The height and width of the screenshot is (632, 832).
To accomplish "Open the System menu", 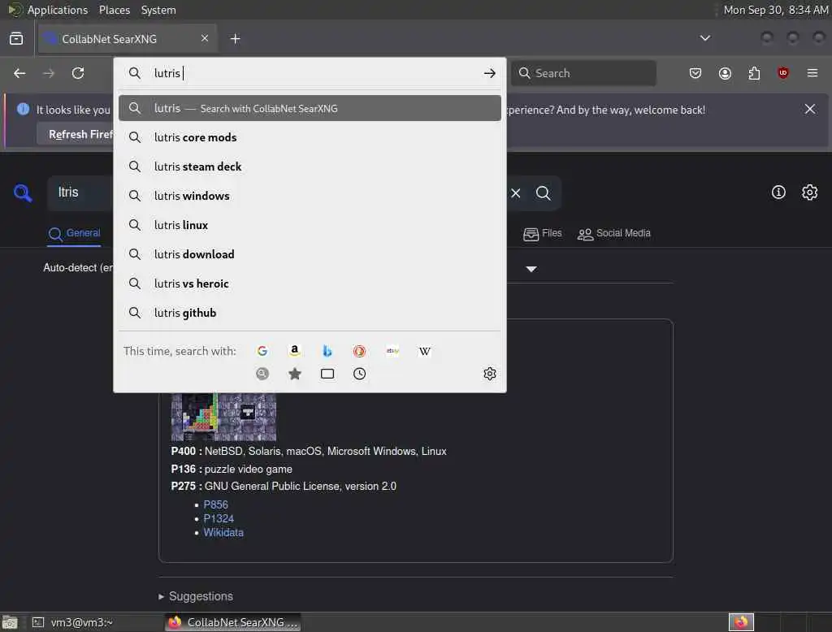I will click(x=158, y=10).
